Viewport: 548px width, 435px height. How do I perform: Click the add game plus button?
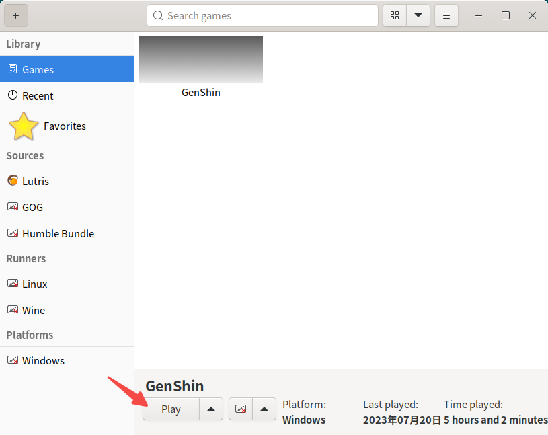(x=15, y=15)
